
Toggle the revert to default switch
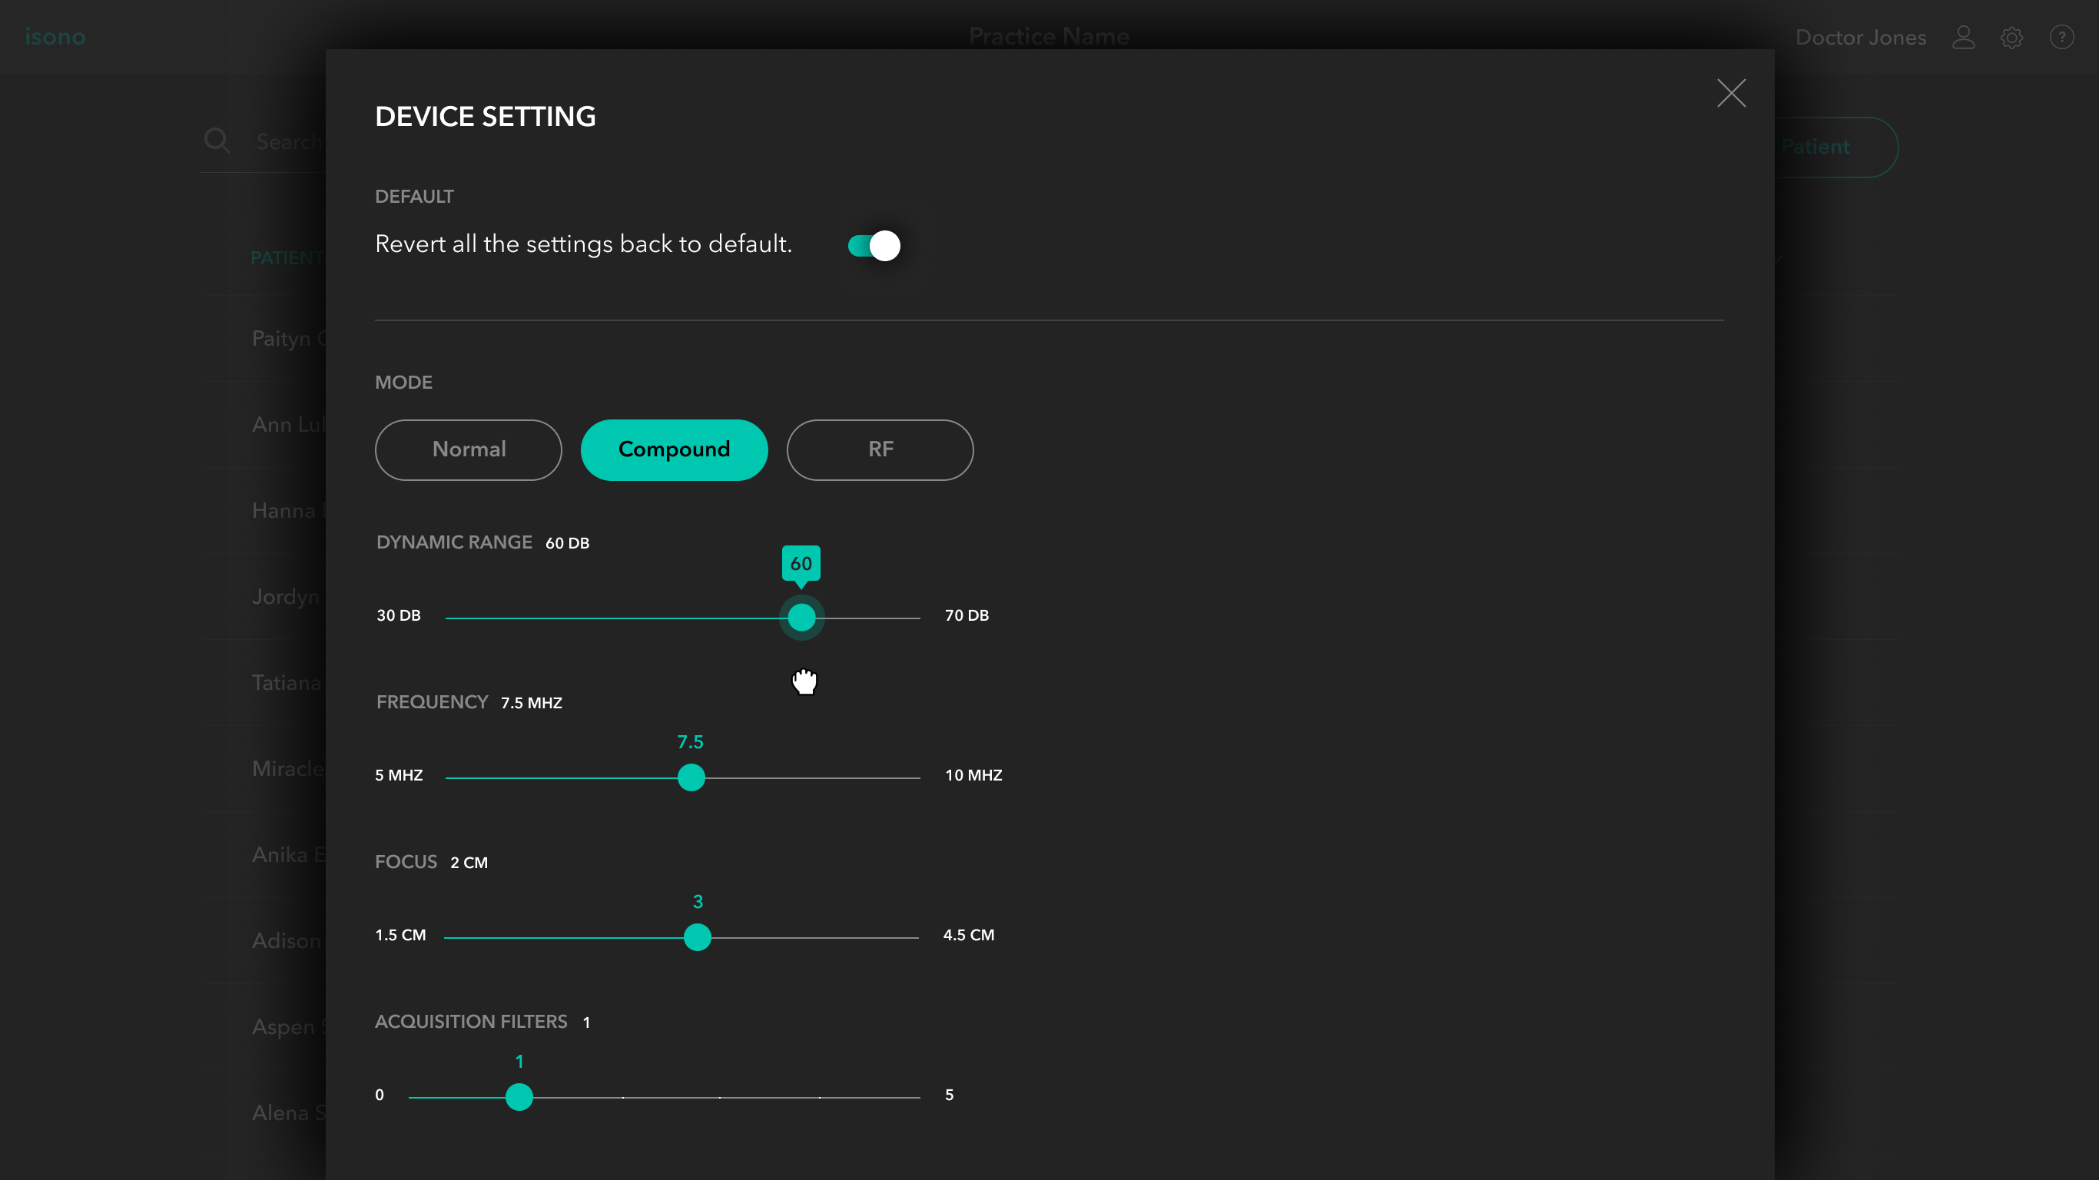[874, 245]
